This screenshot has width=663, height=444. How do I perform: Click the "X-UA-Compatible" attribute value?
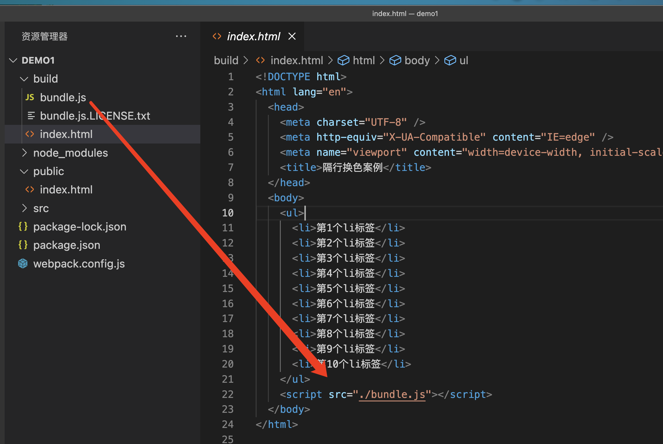tap(434, 137)
